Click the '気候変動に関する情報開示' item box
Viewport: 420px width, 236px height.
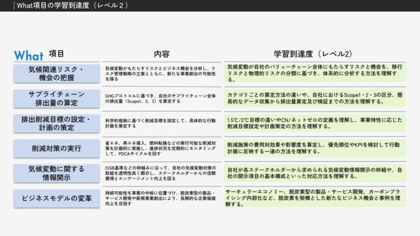point(56,172)
